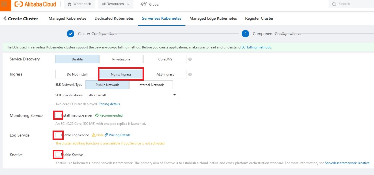Open the Global region selector
Image resolution: width=374 pixels, height=175 pixels.
coord(150,4)
